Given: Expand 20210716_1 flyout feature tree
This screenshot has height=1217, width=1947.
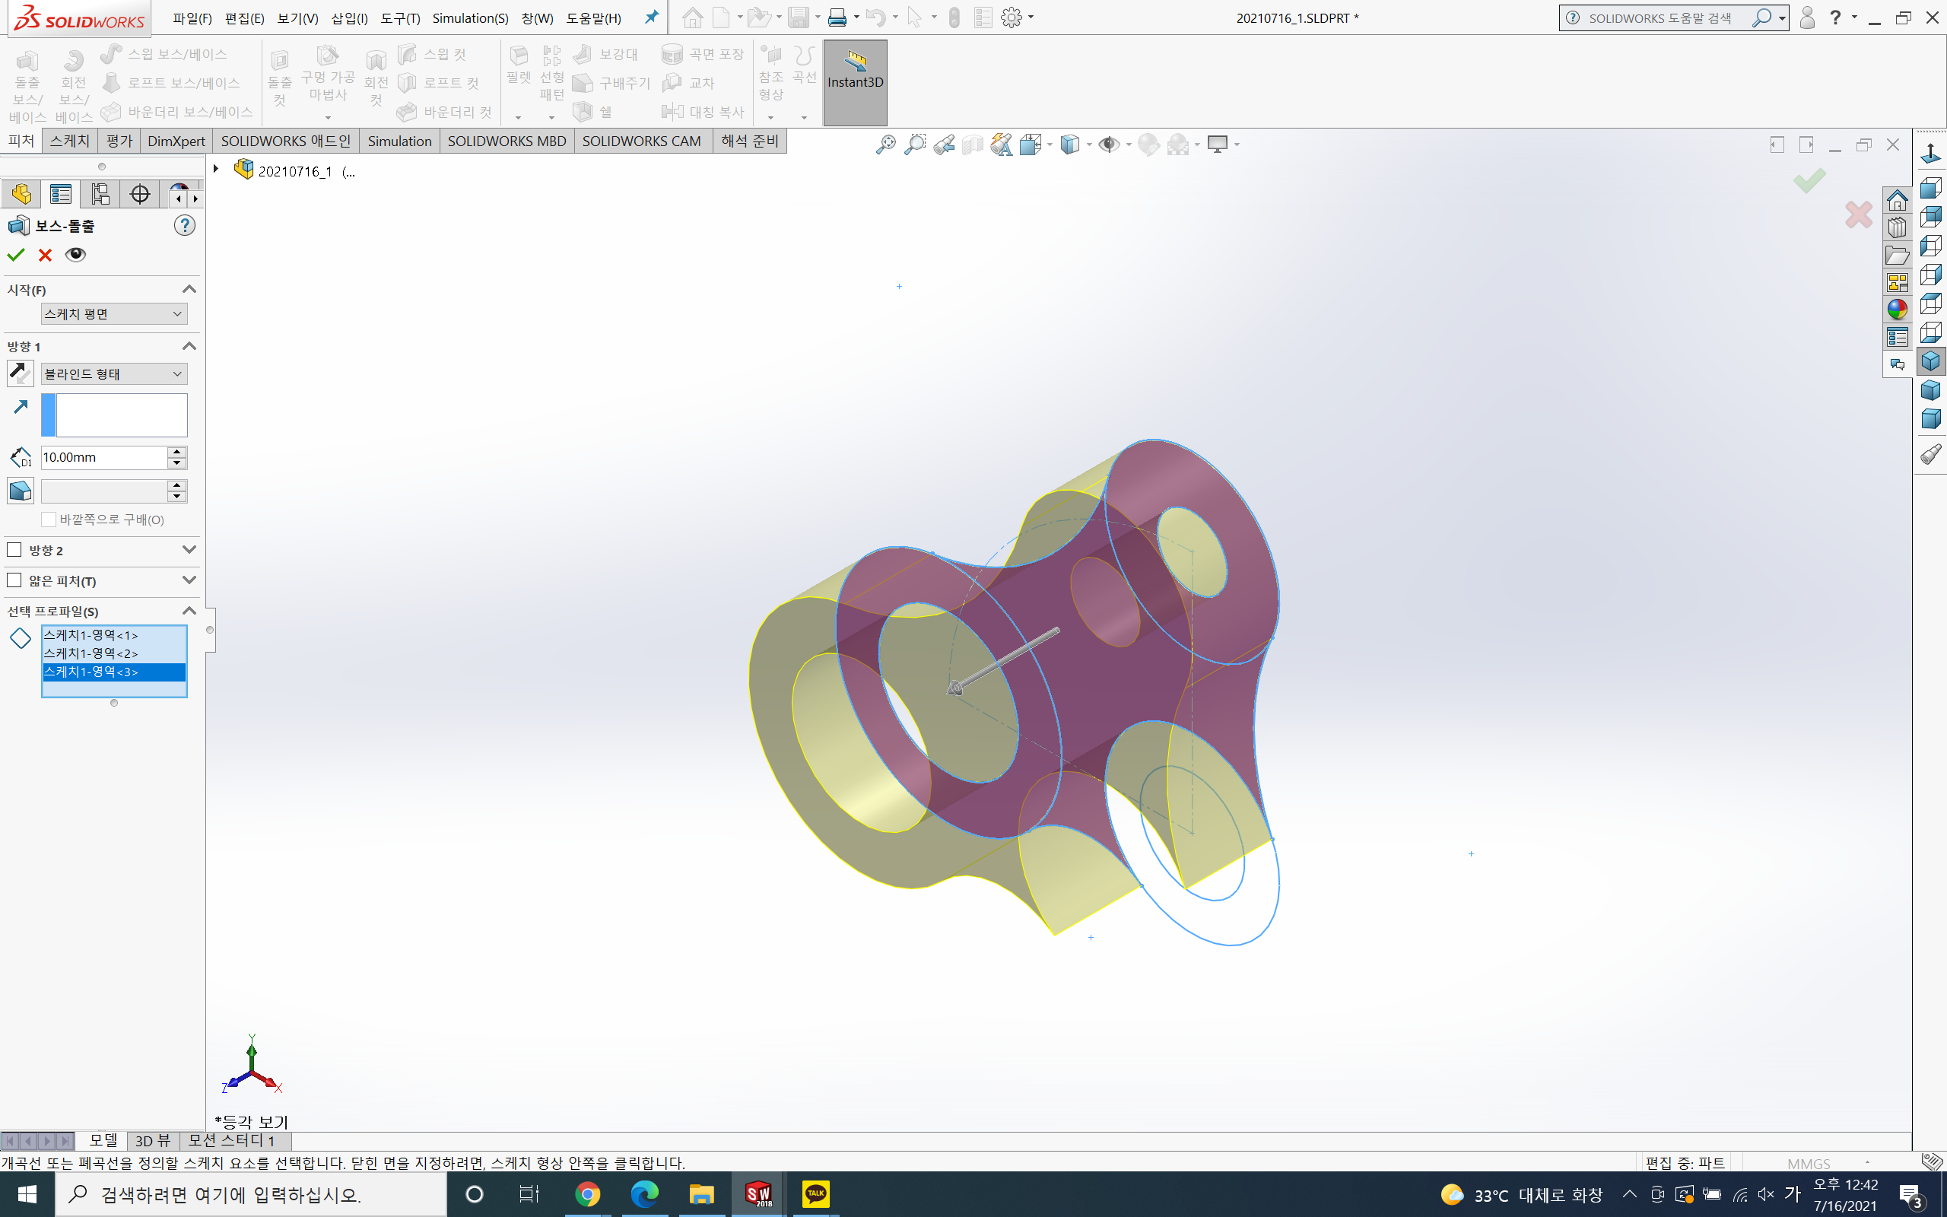Looking at the screenshot, I should (x=216, y=170).
